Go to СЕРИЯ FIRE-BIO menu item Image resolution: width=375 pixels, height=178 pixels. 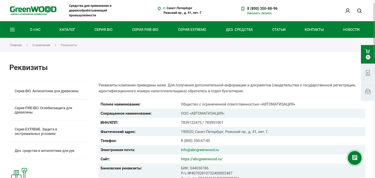145,29
